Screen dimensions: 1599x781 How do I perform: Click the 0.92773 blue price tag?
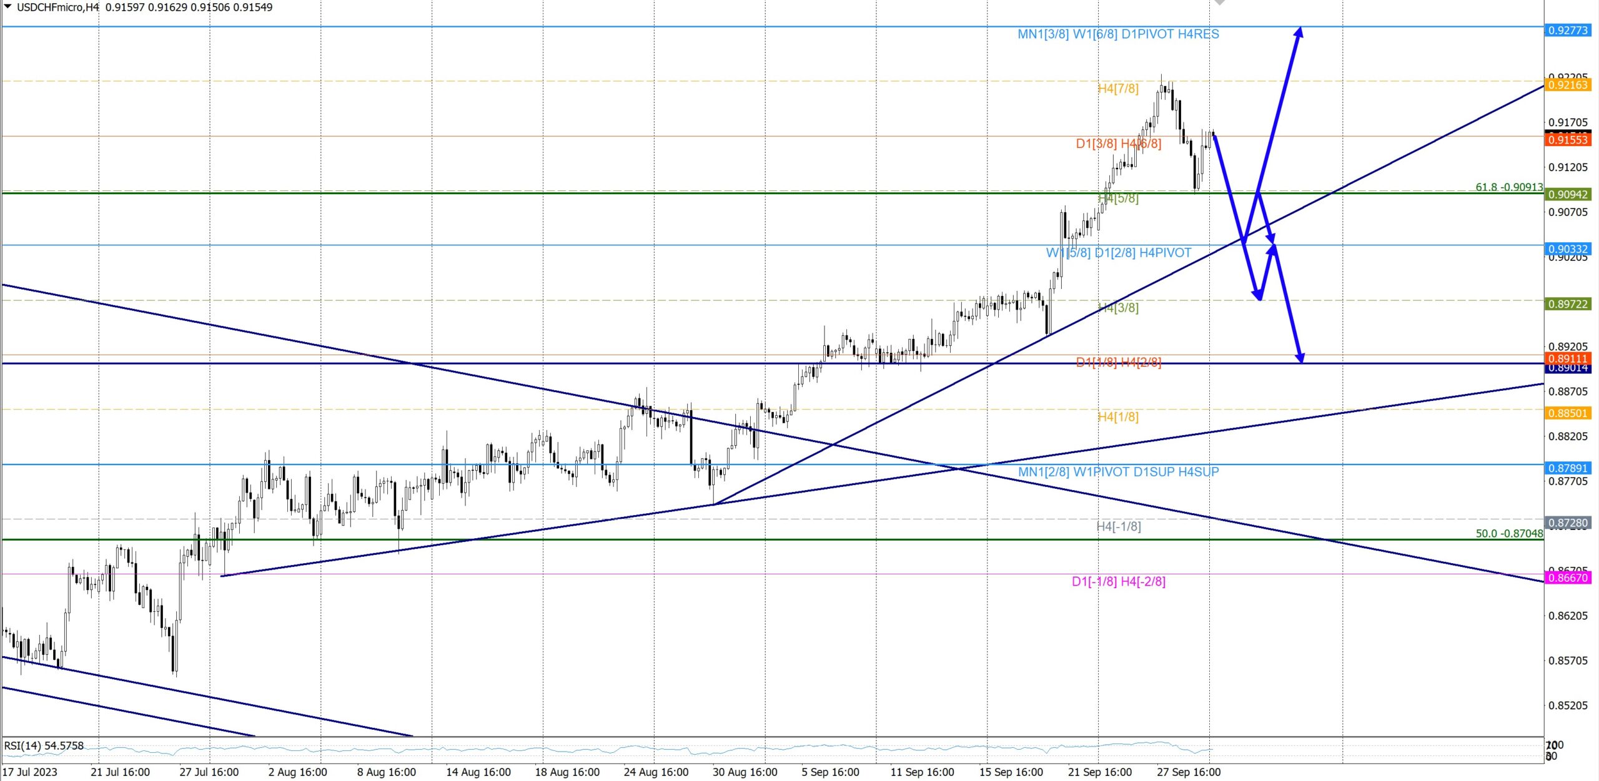(1567, 30)
